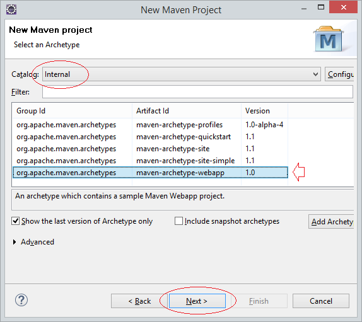The width and height of the screenshot is (362, 322).
Task: Expand the Advanced section
Action: [x=15, y=242]
